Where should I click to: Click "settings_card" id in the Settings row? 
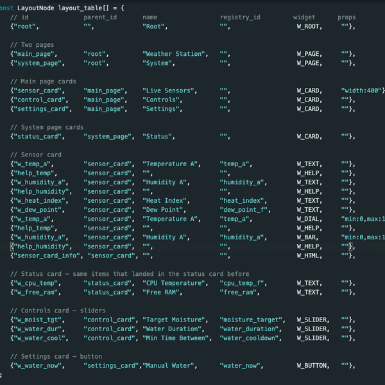[x=41, y=109]
